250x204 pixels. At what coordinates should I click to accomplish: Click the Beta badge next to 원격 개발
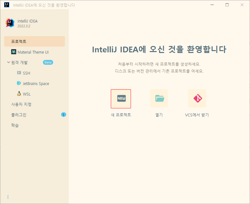point(48,62)
